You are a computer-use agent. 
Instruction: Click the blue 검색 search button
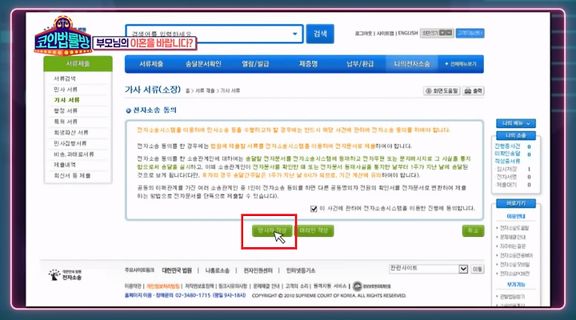click(320, 34)
